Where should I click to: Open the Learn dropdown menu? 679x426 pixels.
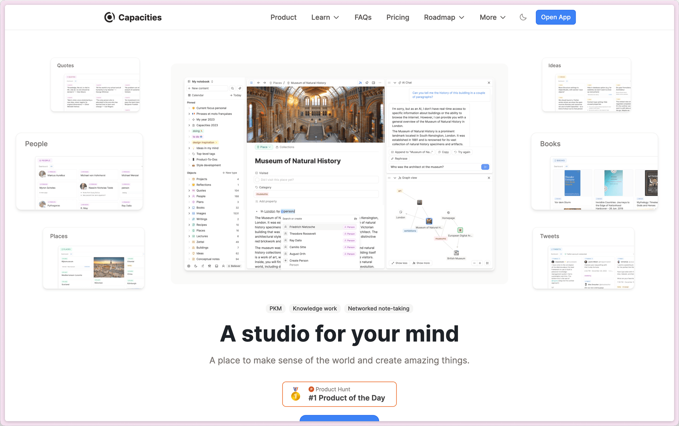[x=325, y=17]
